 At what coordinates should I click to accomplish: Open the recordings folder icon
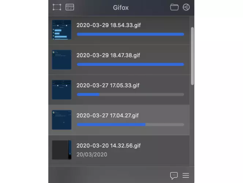[x=174, y=7]
